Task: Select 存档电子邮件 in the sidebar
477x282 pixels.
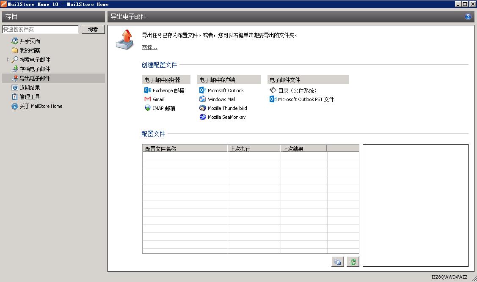Action: point(35,69)
